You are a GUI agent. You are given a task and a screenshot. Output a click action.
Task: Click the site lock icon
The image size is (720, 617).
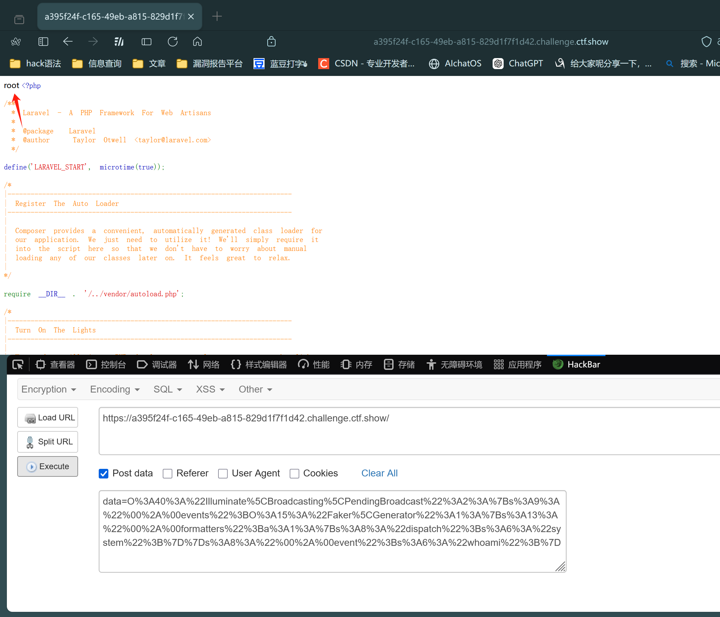tap(271, 42)
